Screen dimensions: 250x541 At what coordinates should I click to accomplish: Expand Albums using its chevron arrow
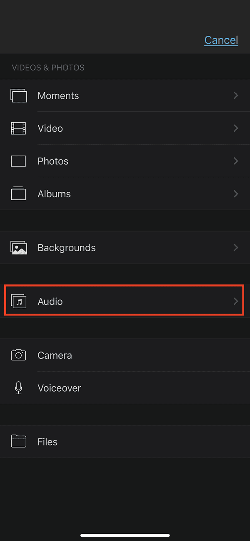(x=236, y=194)
